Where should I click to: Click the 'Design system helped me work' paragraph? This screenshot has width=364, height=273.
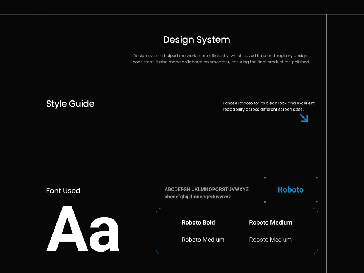coord(221,59)
